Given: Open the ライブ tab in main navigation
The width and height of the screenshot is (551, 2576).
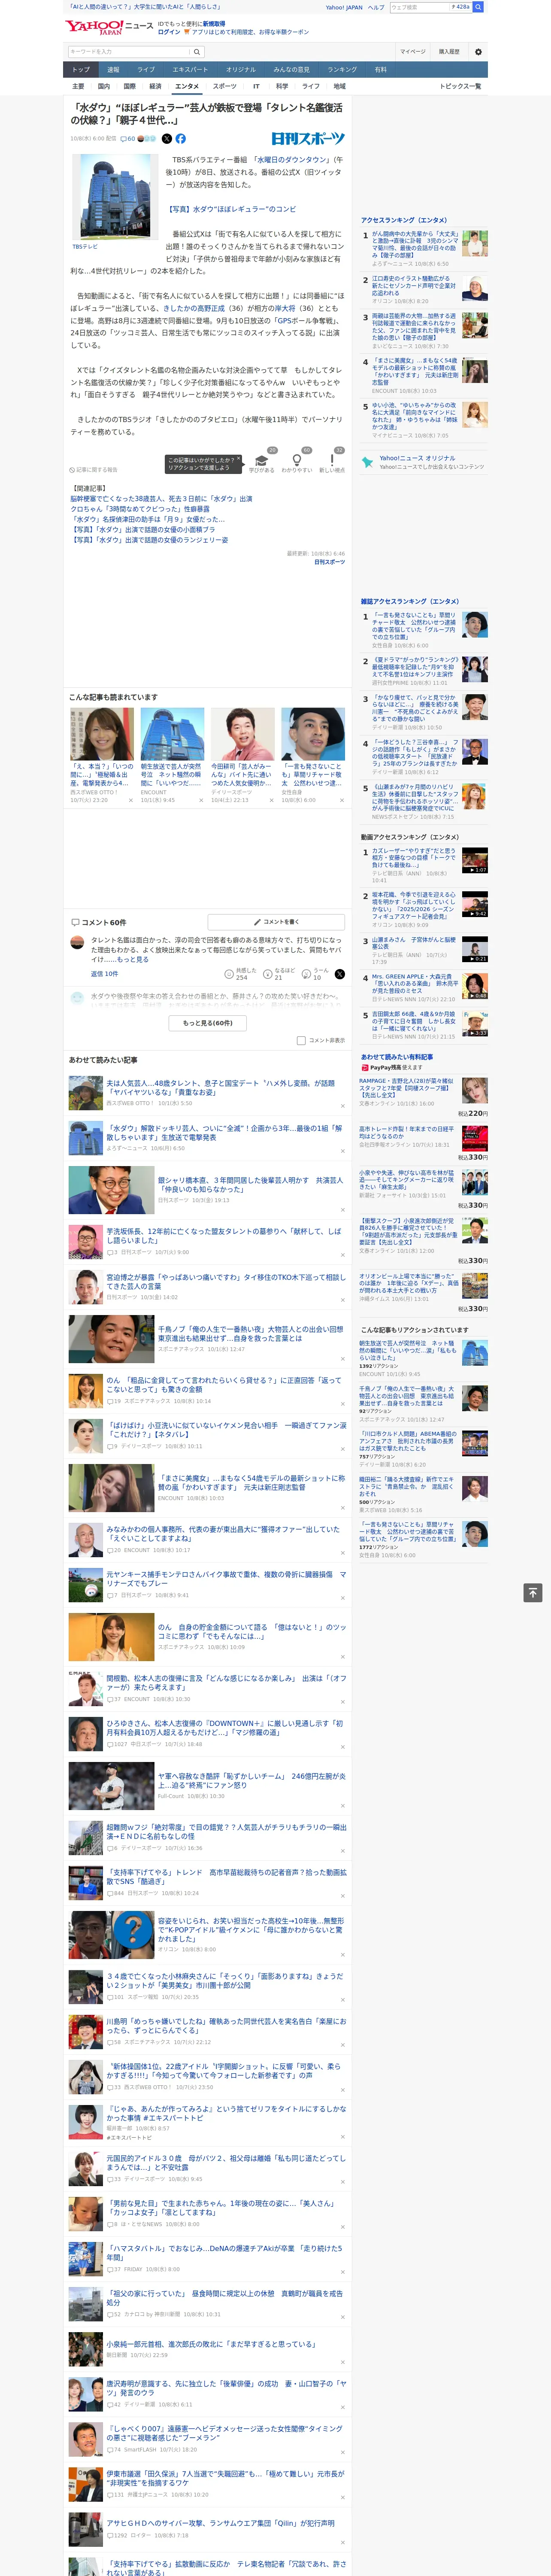Looking at the screenshot, I should click(146, 69).
